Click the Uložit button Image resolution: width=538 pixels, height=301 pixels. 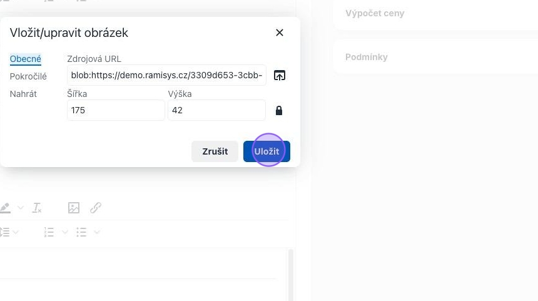[x=266, y=151]
